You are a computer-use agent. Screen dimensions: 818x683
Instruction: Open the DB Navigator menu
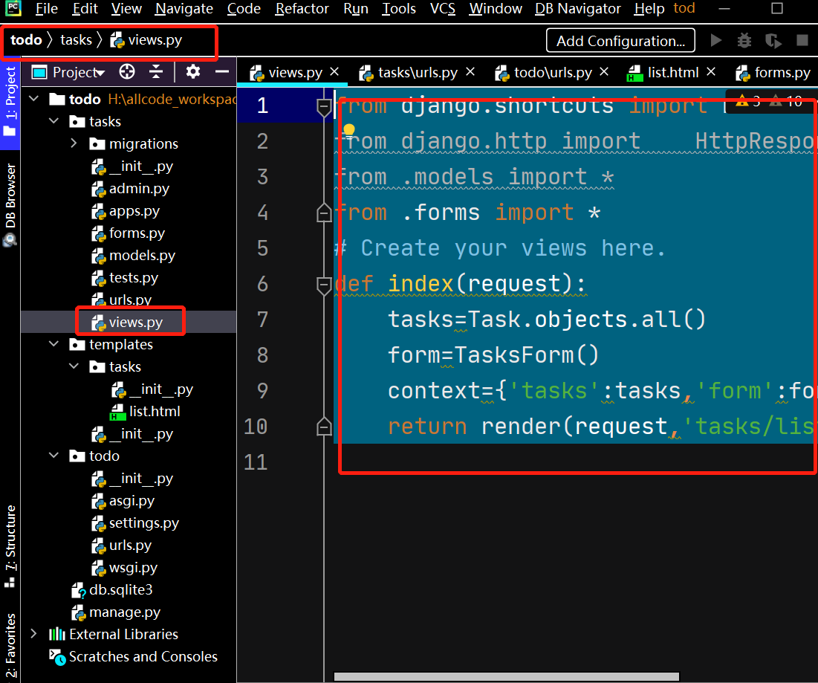577,8
